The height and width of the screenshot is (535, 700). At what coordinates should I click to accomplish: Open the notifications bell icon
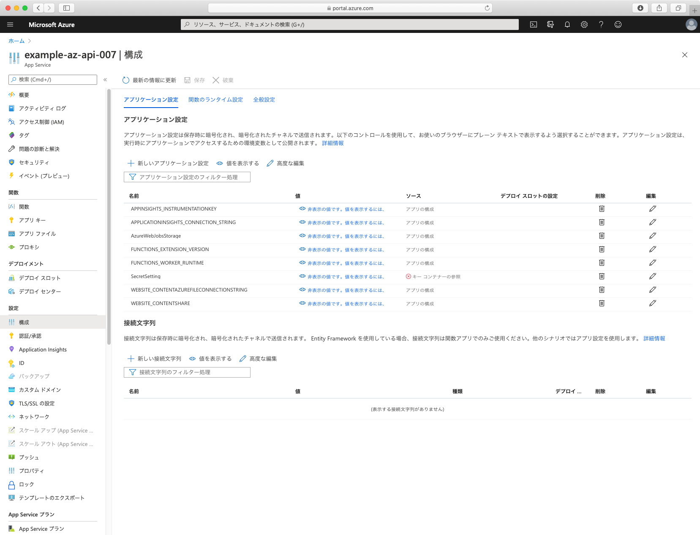click(567, 24)
